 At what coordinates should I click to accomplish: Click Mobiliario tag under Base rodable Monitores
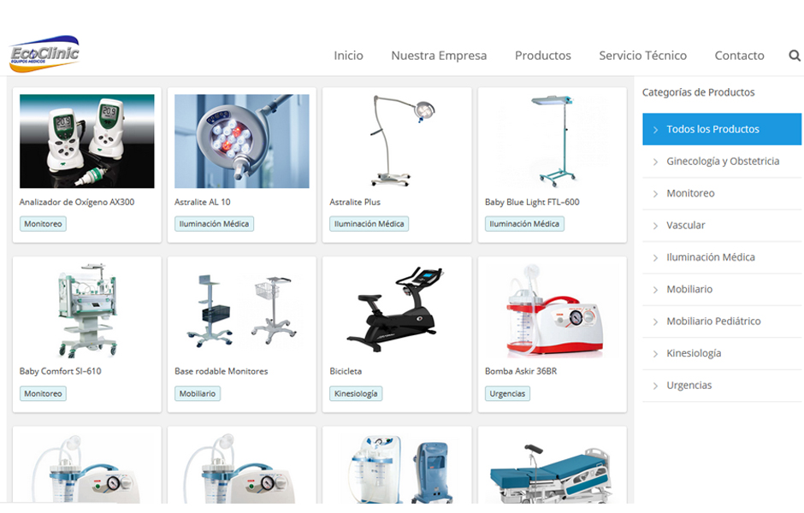pos(198,393)
